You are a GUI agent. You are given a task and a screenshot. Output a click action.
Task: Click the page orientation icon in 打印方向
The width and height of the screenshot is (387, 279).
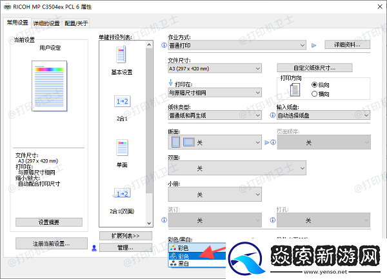[x=295, y=90]
